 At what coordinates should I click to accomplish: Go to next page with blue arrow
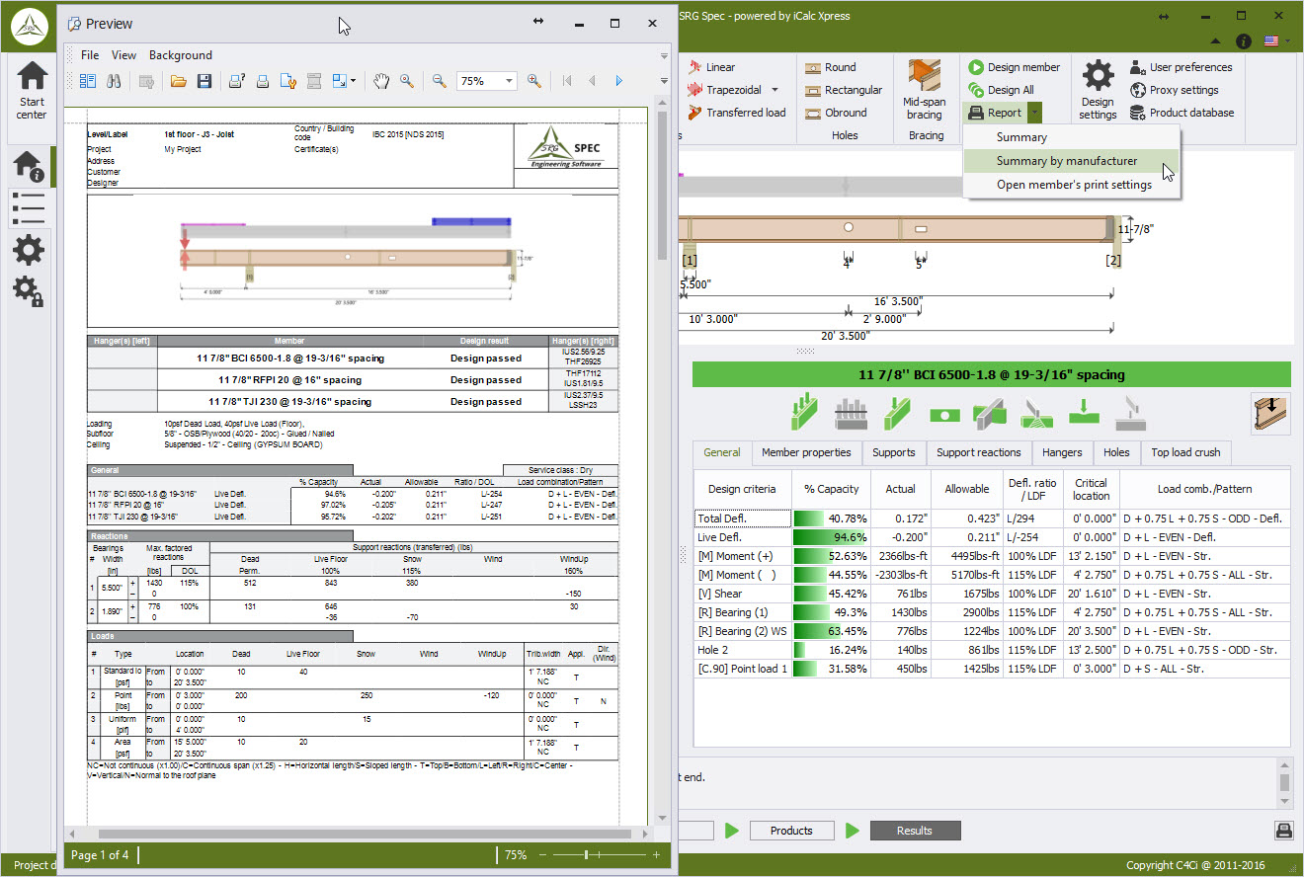619,81
